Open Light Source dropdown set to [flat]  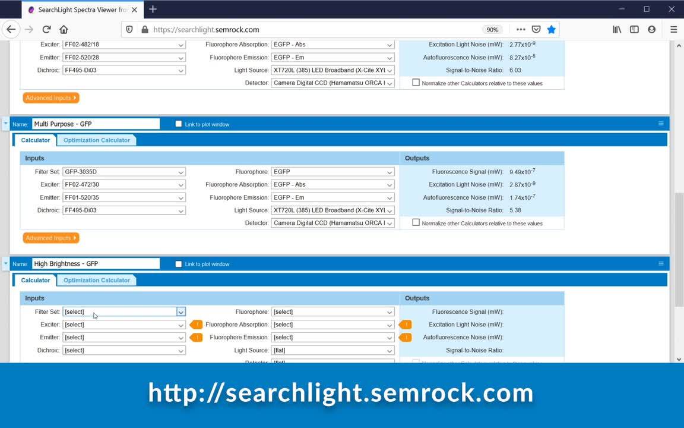click(x=333, y=350)
